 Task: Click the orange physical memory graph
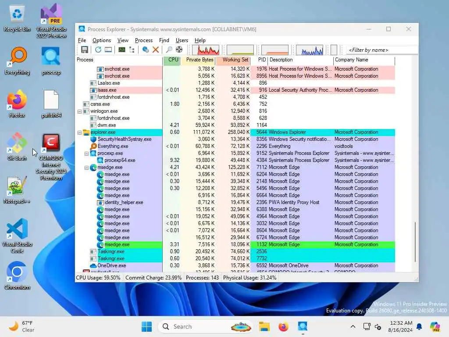click(x=275, y=50)
